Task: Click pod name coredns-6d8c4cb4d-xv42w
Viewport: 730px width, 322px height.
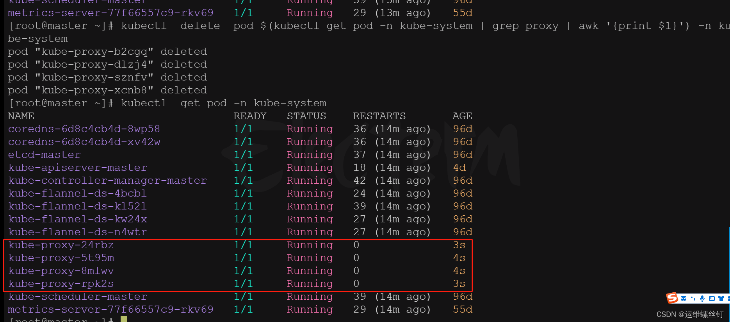Action: coord(84,142)
